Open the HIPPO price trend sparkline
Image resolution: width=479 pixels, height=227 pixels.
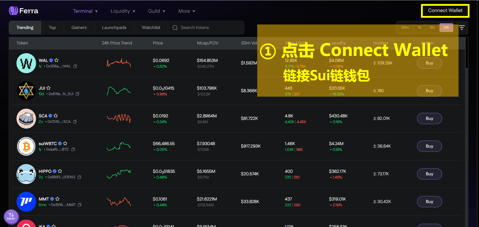[x=119, y=174]
